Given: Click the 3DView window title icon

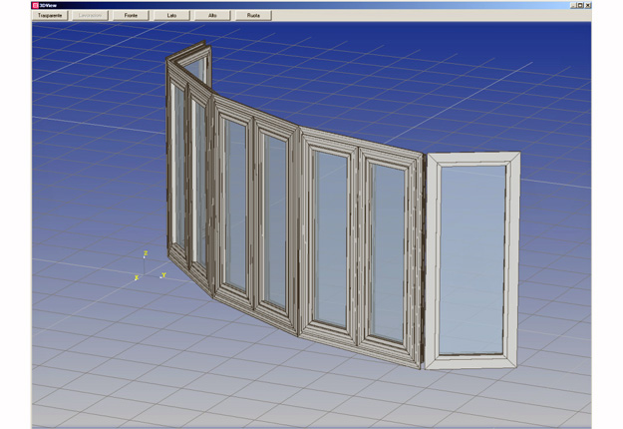Looking at the screenshot, I should click(x=35, y=5).
